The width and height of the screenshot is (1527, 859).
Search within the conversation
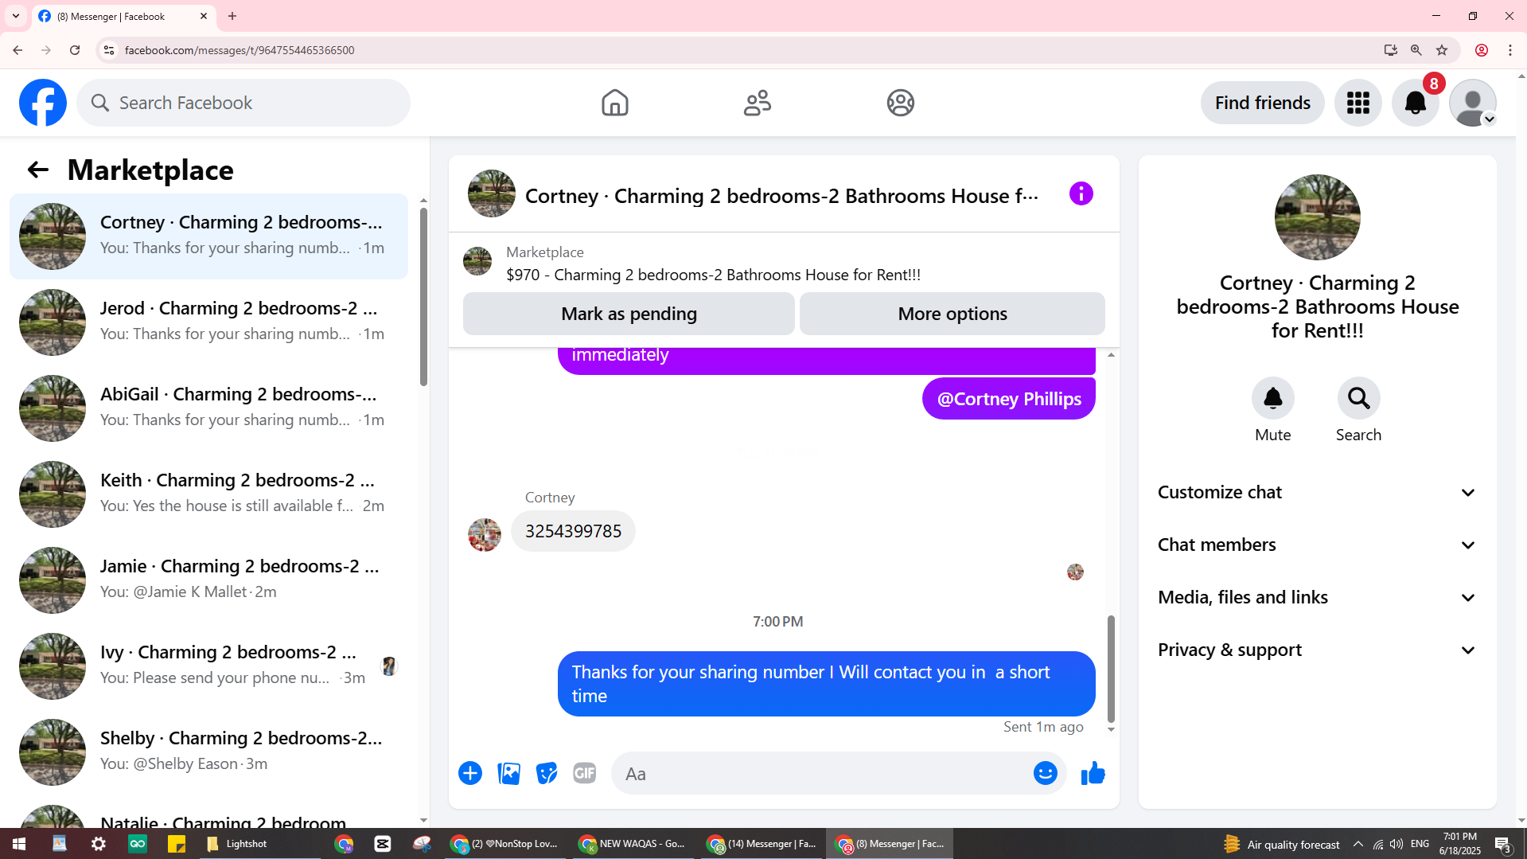(x=1359, y=398)
